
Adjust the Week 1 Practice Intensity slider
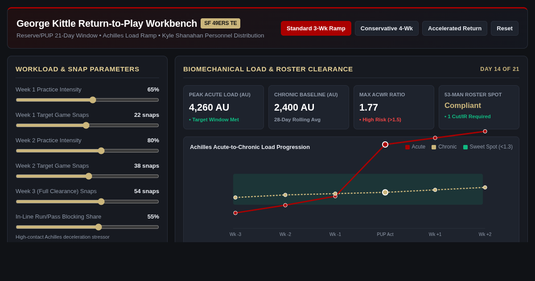(x=87, y=100)
